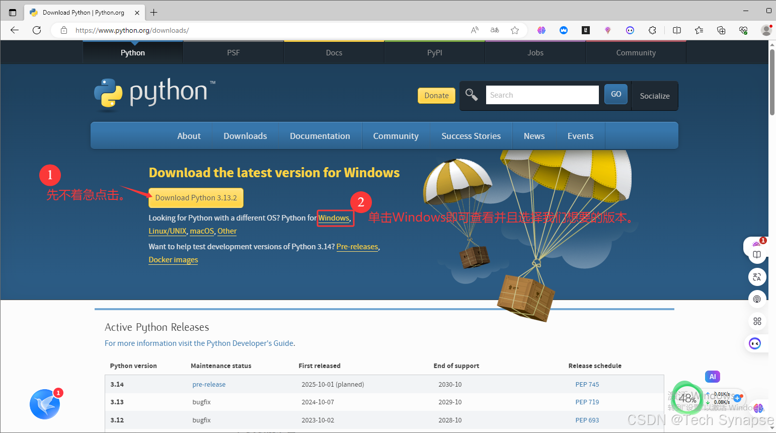Image resolution: width=776 pixels, height=433 pixels.
Task: Select the Python top navigation tab
Action: pos(133,52)
